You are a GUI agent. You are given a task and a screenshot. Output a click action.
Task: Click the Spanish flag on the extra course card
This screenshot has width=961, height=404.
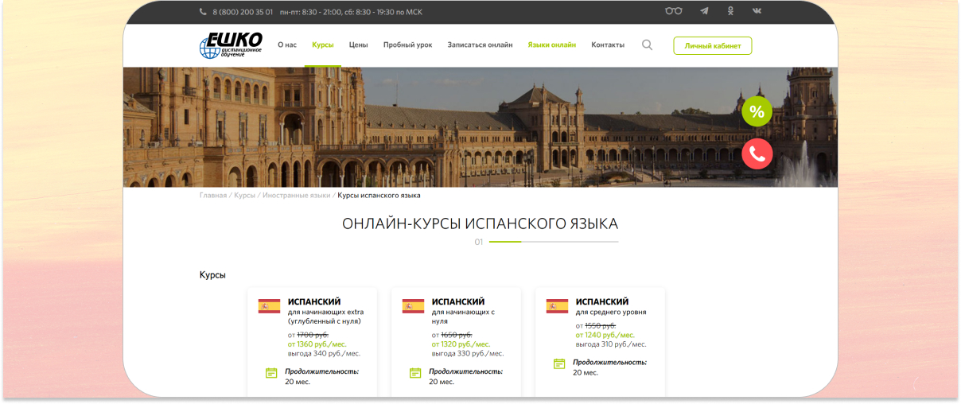click(269, 306)
